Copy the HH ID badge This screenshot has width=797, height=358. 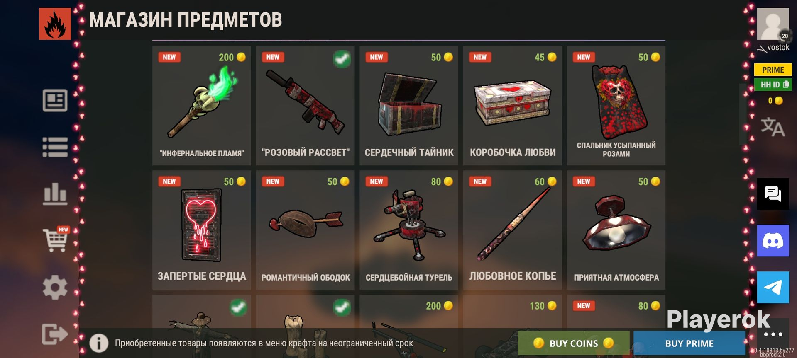pos(773,85)
